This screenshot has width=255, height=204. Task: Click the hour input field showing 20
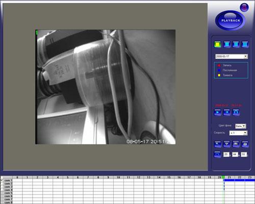226,155
